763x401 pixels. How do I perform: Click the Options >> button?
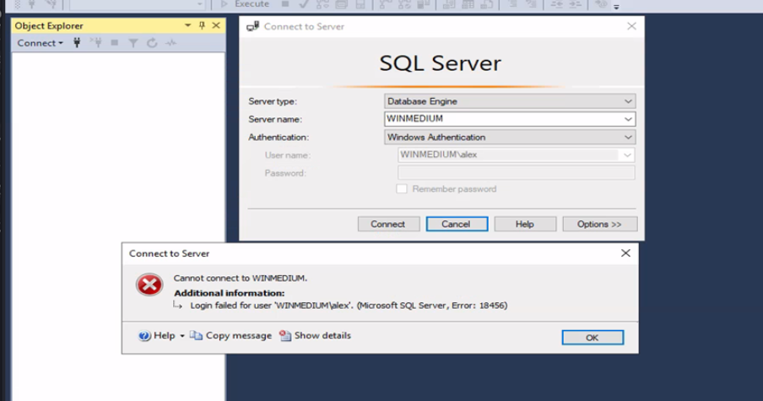(599, 224)
